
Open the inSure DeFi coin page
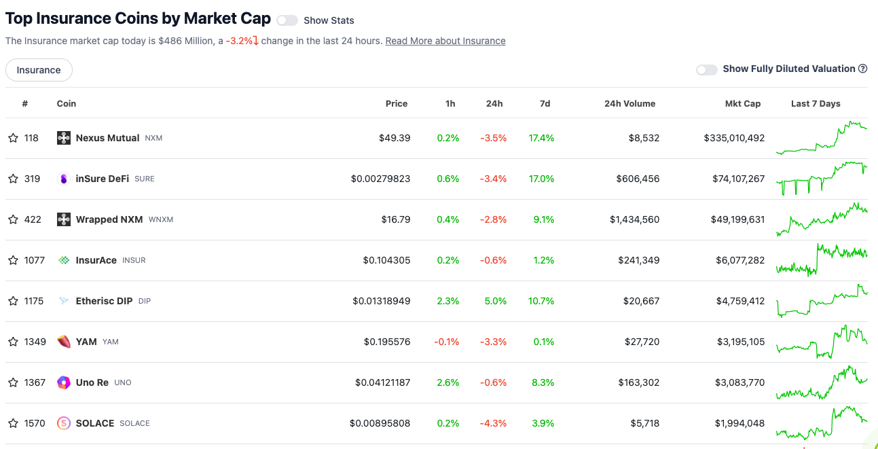(x=103, y=179)
